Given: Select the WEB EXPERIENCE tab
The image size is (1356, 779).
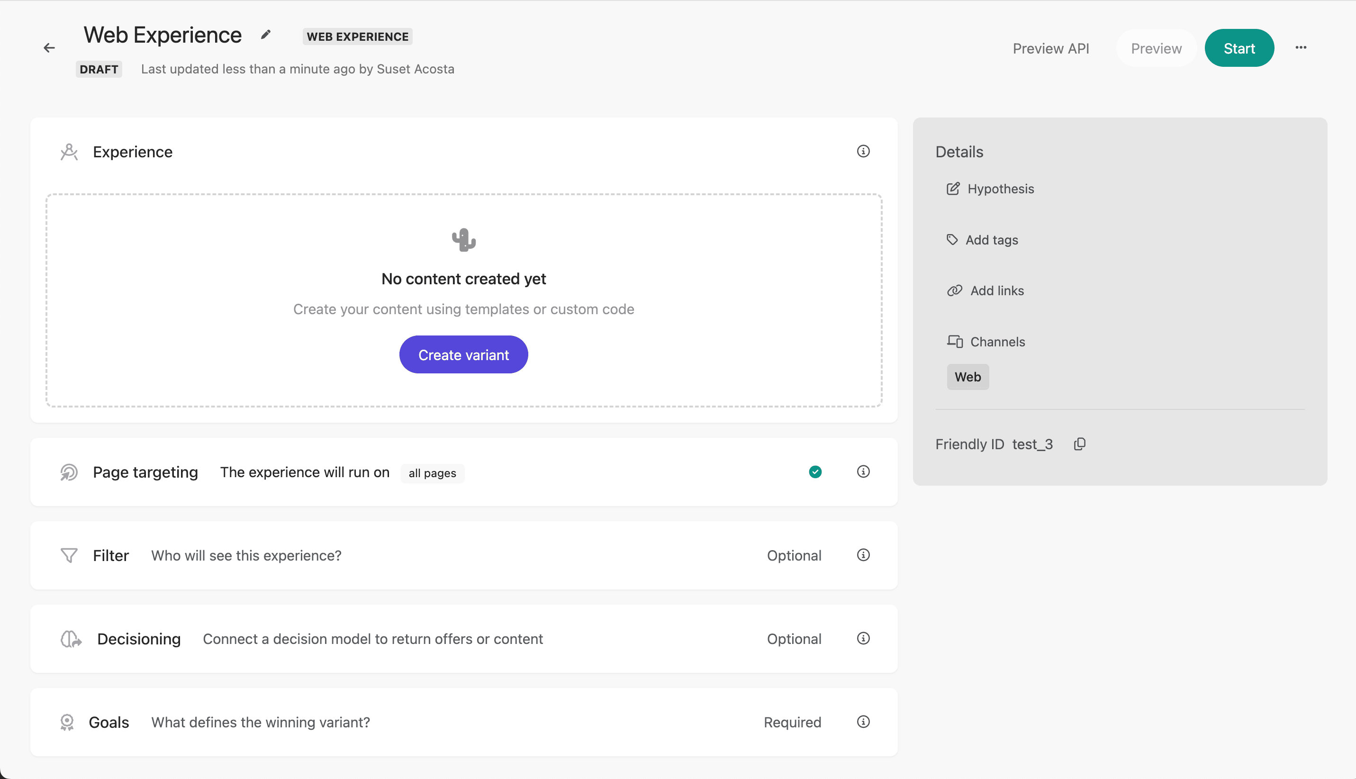Looking at the screenshot, I should (359, 36).
